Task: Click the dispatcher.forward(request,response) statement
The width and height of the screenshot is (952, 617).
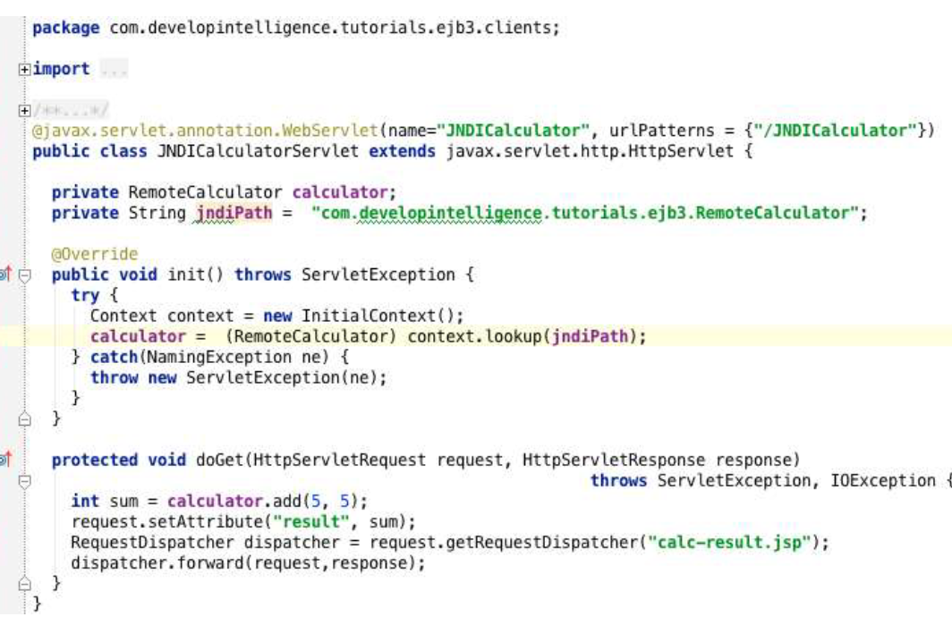Action: [x=247, y=563]
